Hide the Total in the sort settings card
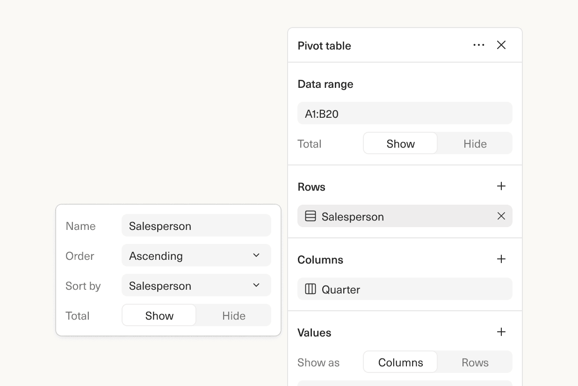The width and height of the screenshot is (578, 386). 233,315
